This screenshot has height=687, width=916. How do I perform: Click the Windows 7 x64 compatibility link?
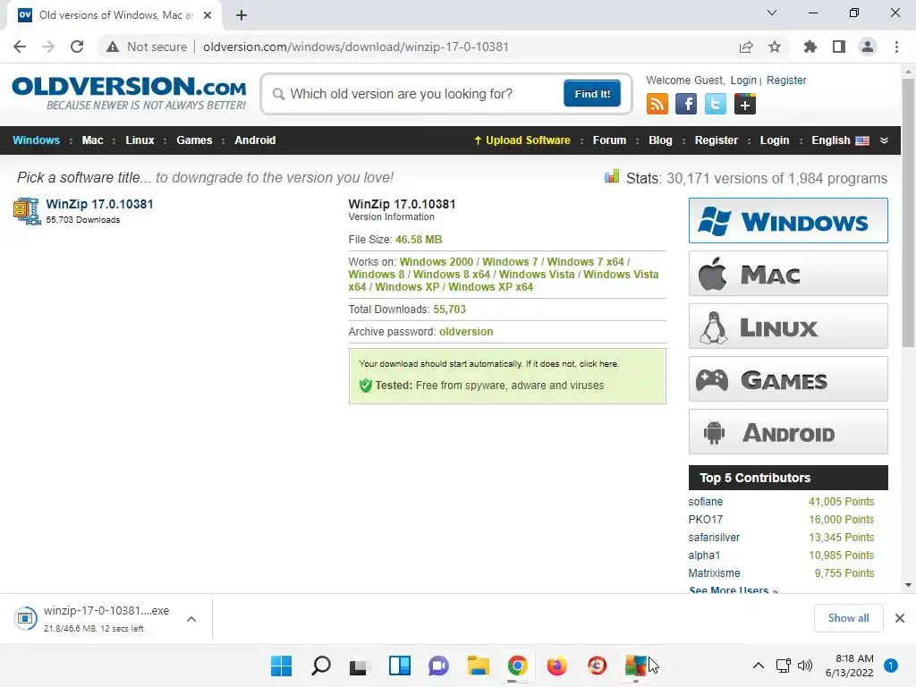coord(585,262)
